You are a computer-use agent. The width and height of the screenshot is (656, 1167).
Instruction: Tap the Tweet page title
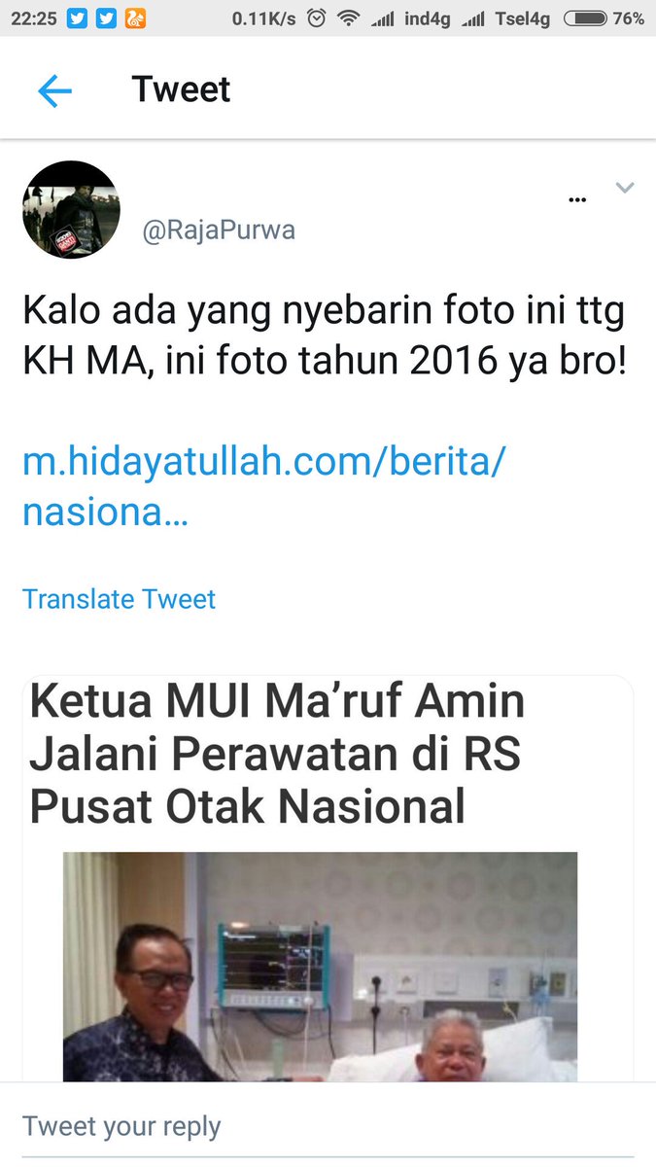click(182, 89)
